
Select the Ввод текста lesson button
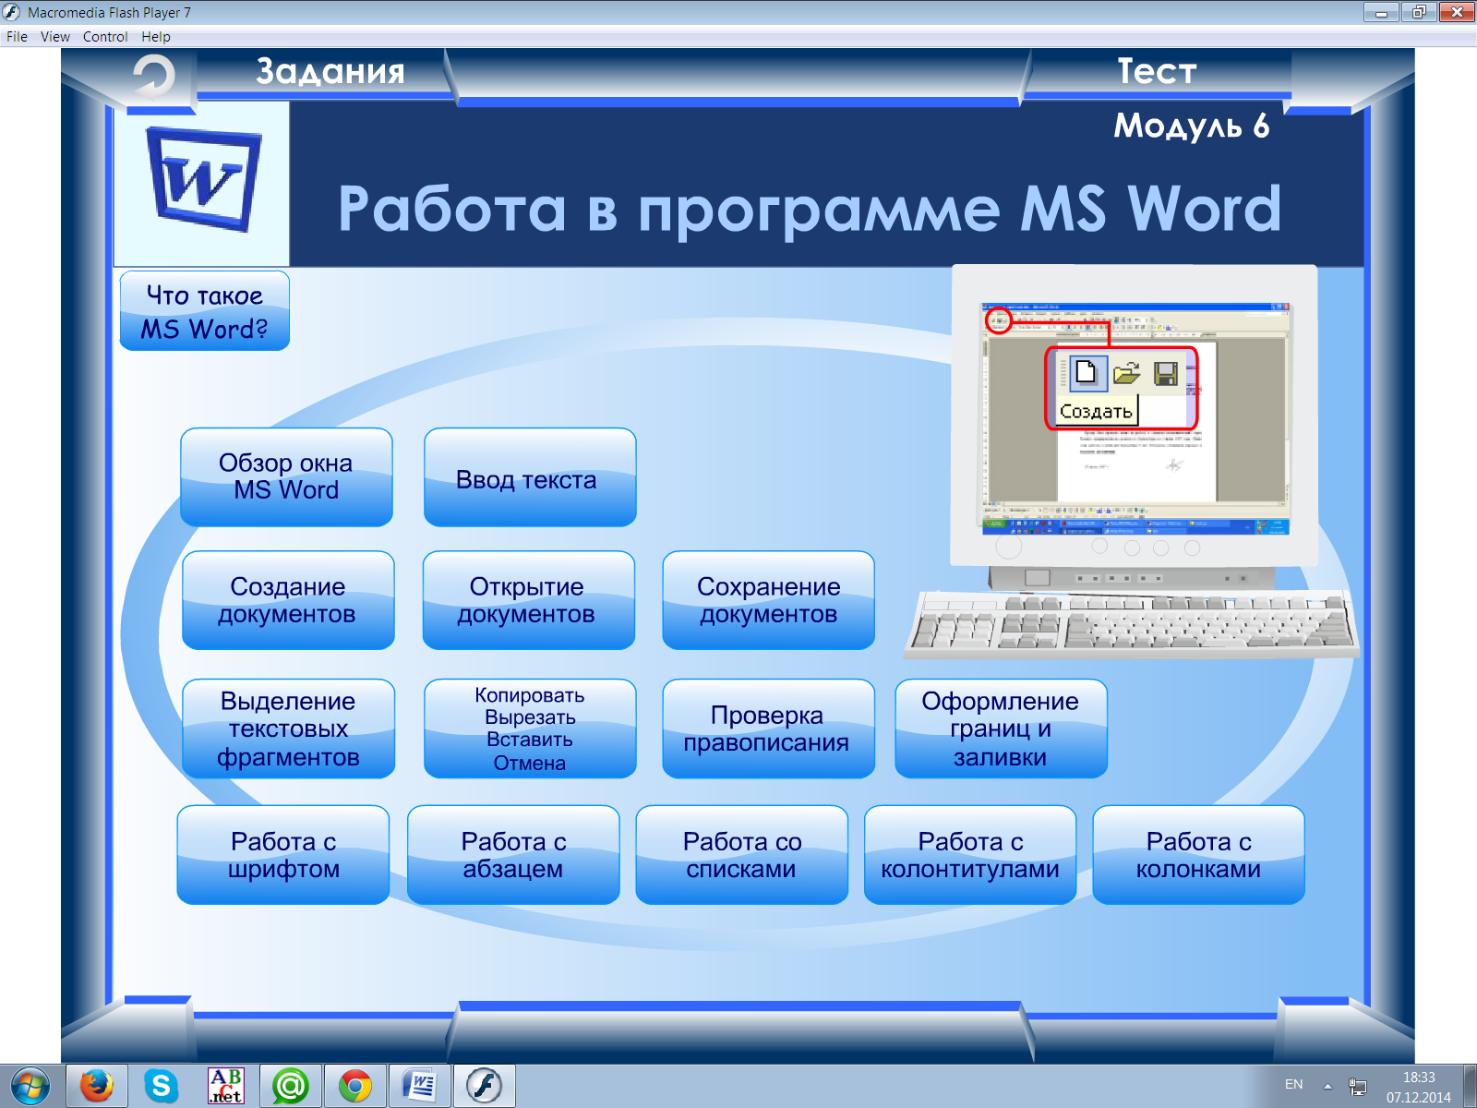point(530,476)
